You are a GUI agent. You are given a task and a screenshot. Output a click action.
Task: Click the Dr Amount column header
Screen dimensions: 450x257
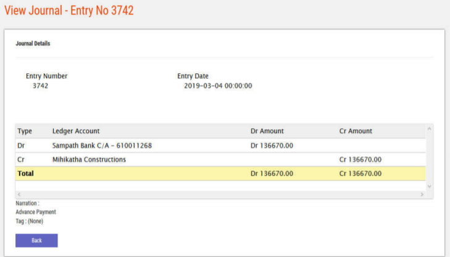267,131
